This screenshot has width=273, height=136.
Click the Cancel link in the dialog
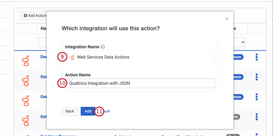tap(107, 111)
